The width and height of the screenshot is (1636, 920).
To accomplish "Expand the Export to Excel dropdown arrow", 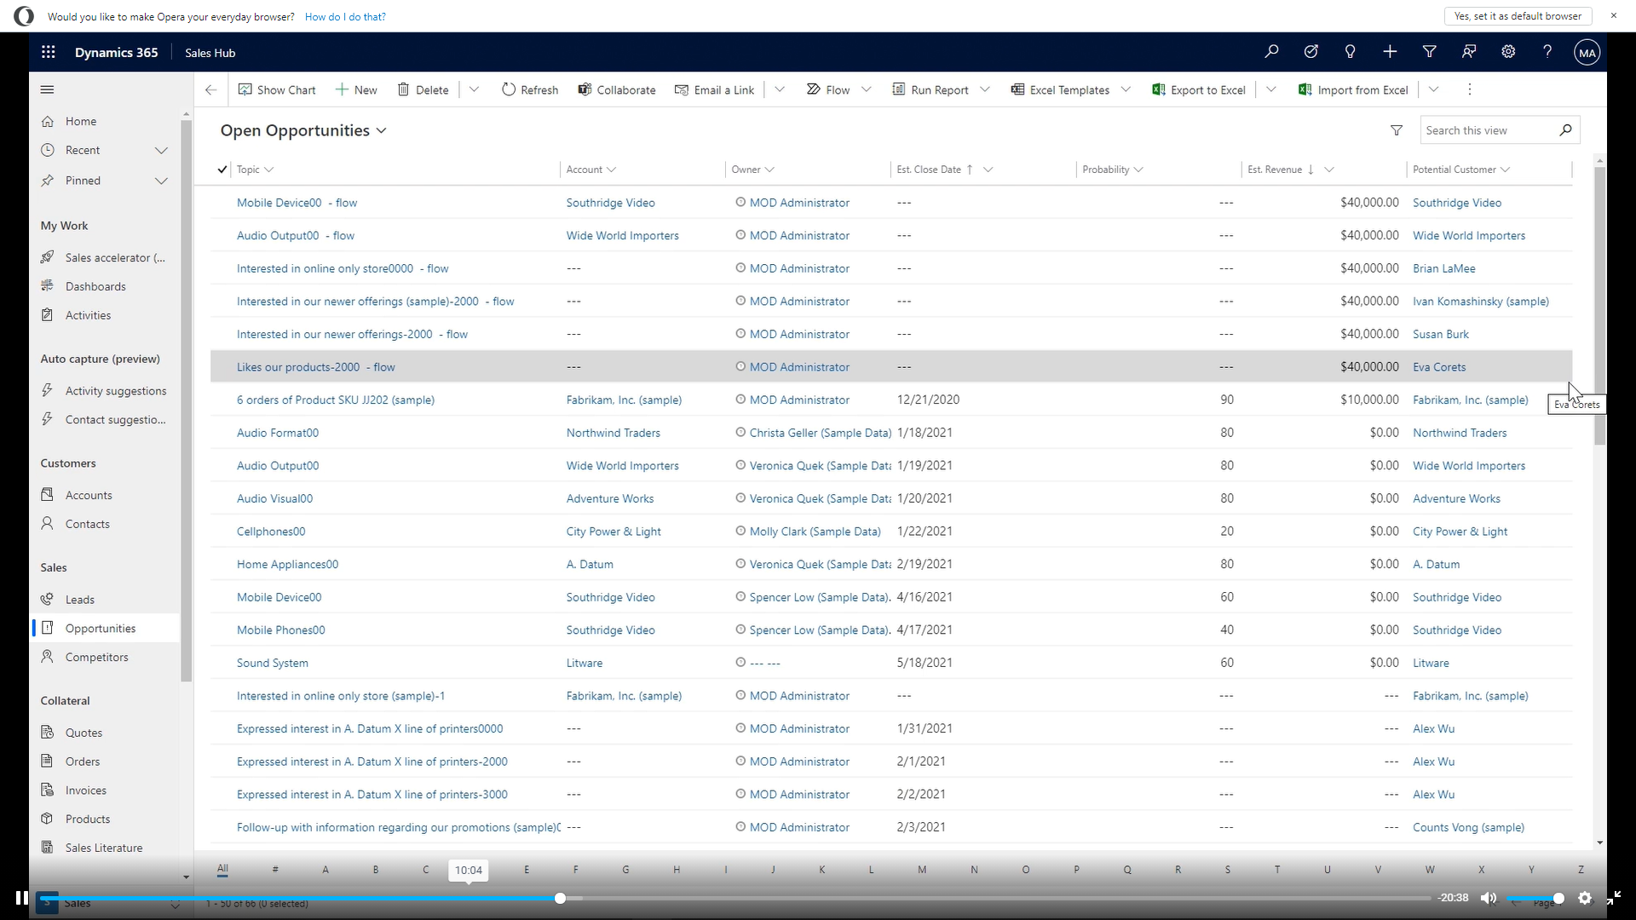I will tap(1270, 89).
